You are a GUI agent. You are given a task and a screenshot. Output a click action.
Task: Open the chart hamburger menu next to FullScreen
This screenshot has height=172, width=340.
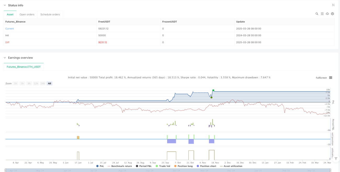pyautogui.click(x=331, y=77)
